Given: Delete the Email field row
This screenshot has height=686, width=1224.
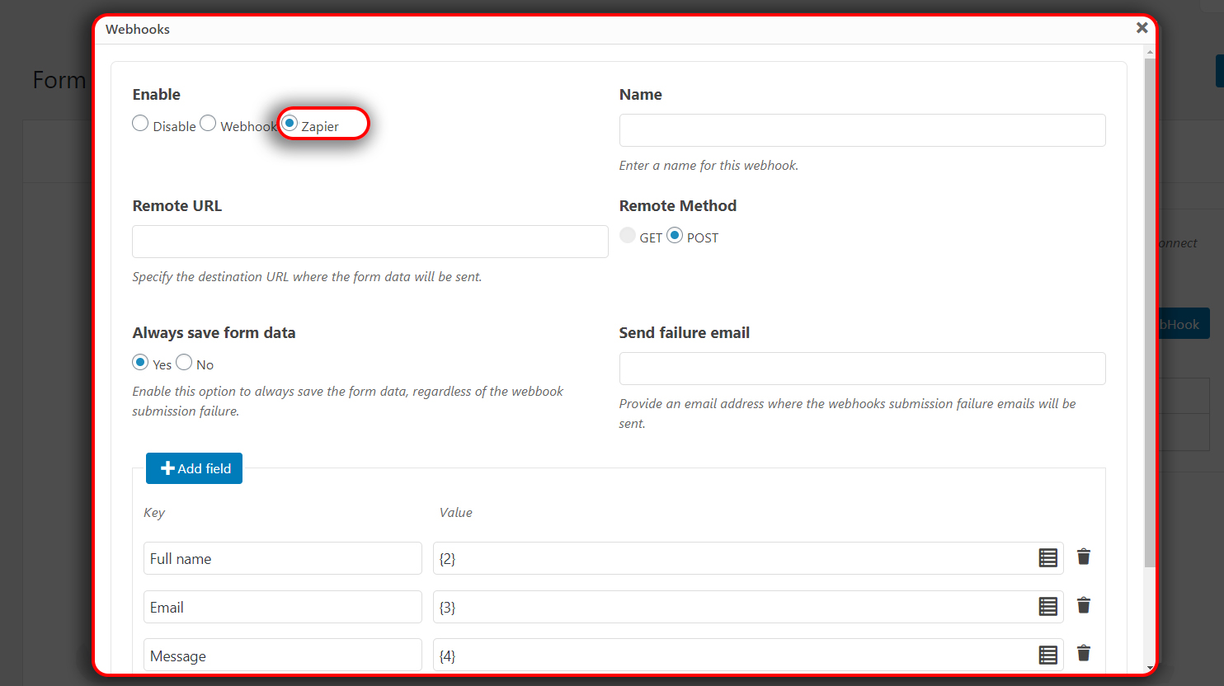Looking at the screenshot, I should [1084, 606].
